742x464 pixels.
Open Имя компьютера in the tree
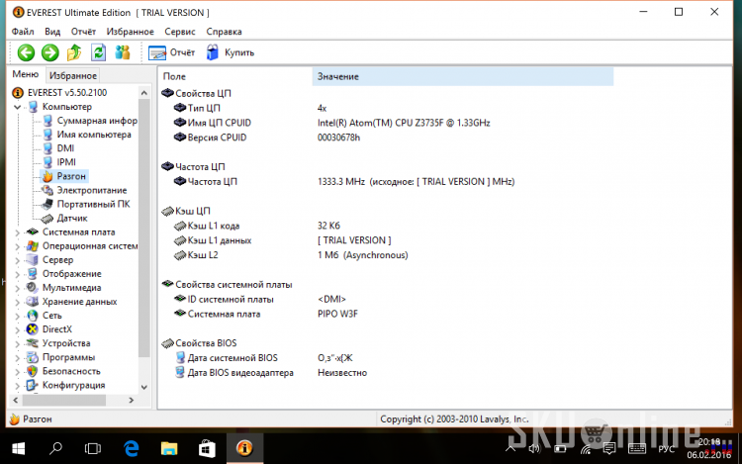(x=94, y=135)
